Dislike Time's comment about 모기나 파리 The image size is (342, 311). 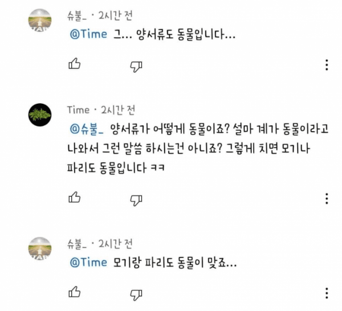click(136, 200)
